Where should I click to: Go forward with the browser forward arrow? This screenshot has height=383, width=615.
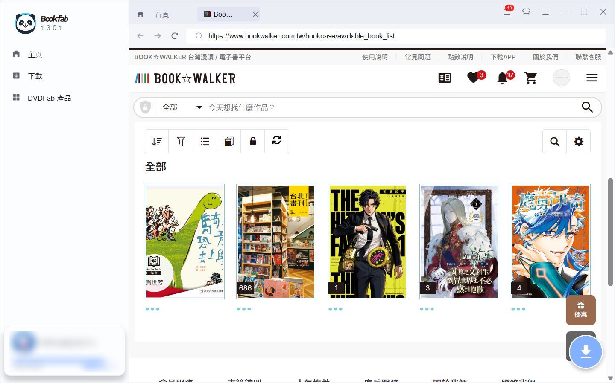(158, 36)
